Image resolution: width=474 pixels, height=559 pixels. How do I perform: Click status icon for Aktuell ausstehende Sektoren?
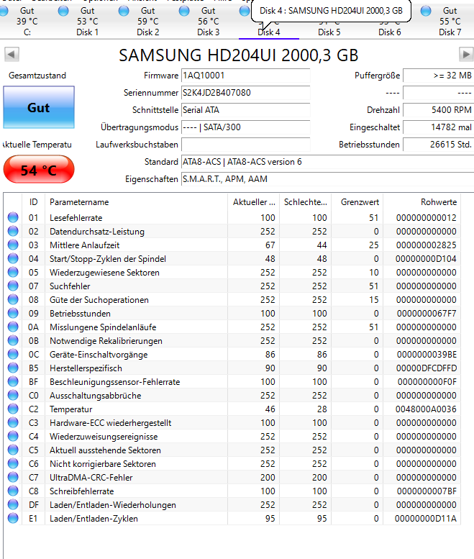(13, 450)
